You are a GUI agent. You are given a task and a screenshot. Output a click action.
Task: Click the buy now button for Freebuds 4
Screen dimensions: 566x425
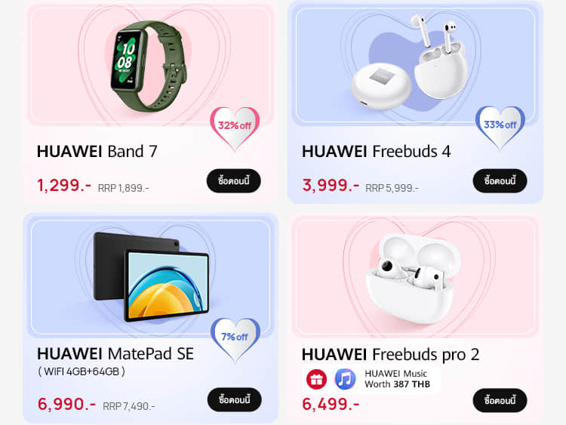click(x=500, y=180)
